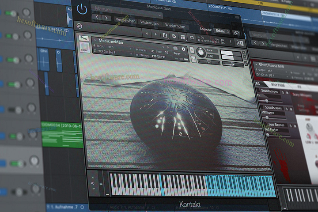
Task: Click Vergleichen in the Medicine man window
Action: pos(125,20)
